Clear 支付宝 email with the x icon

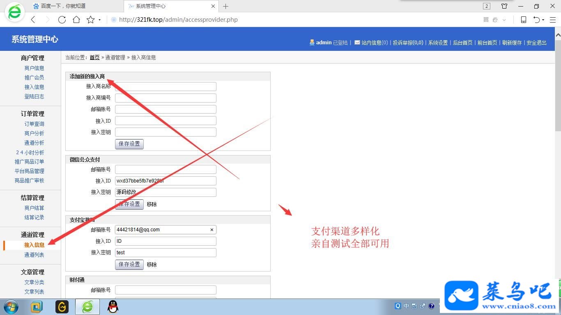pyautogui.click(x=212, y=230)
